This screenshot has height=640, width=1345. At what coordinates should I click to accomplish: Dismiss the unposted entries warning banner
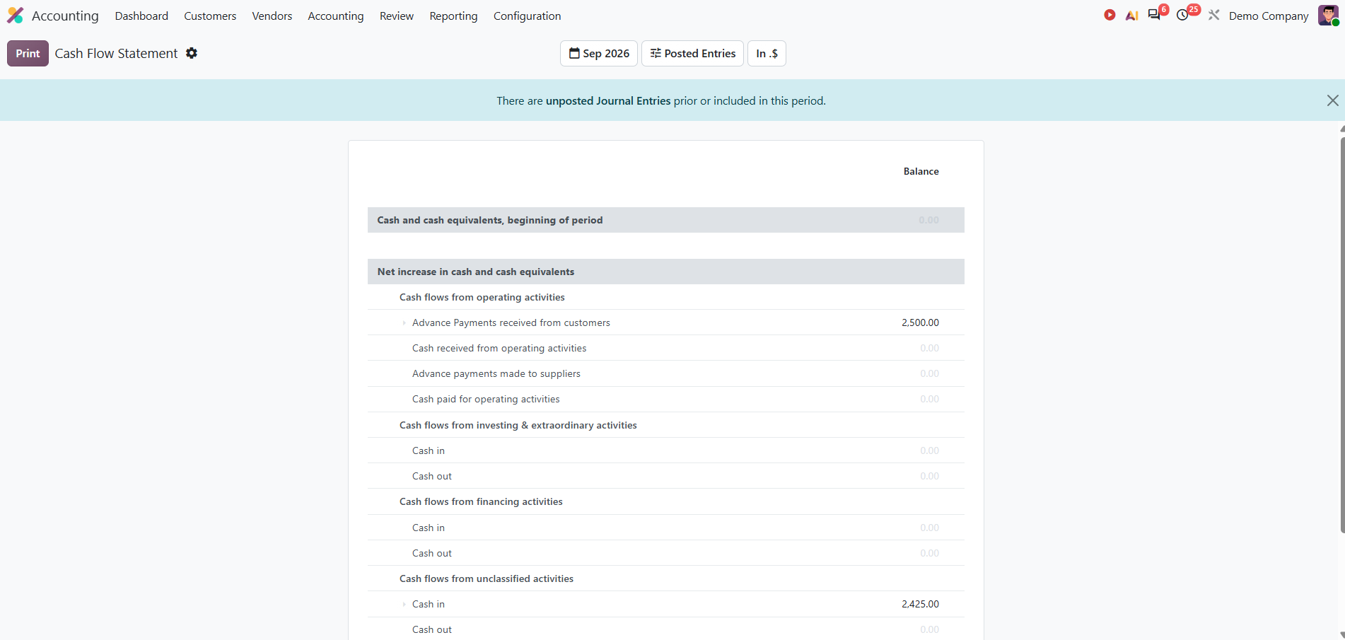pyautogui.click(x=1332, y=100)
